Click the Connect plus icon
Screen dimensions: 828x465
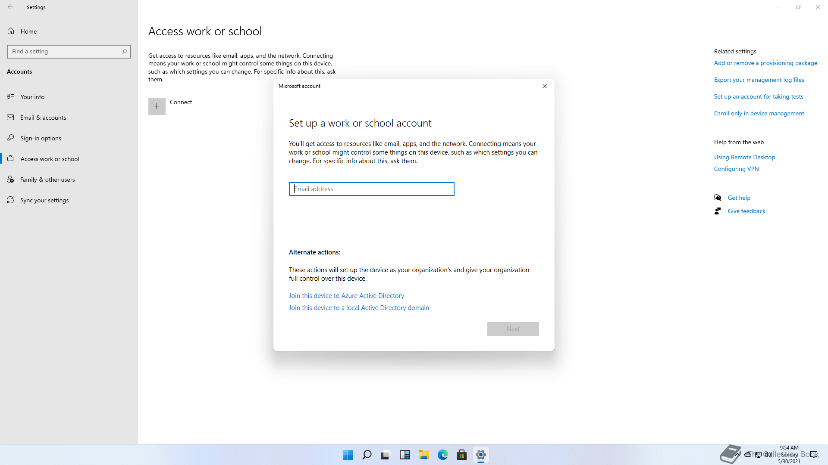coord(157,106)
